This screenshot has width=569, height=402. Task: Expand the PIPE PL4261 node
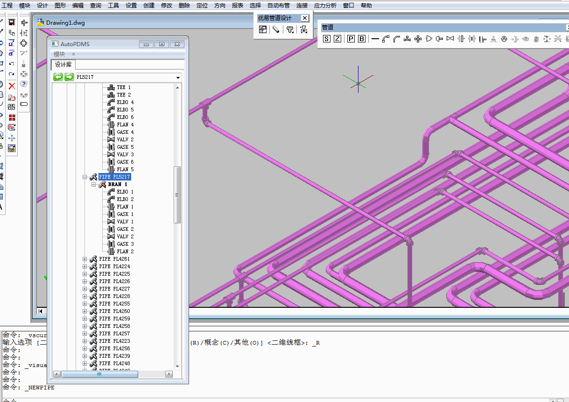(x=85, y=259)
